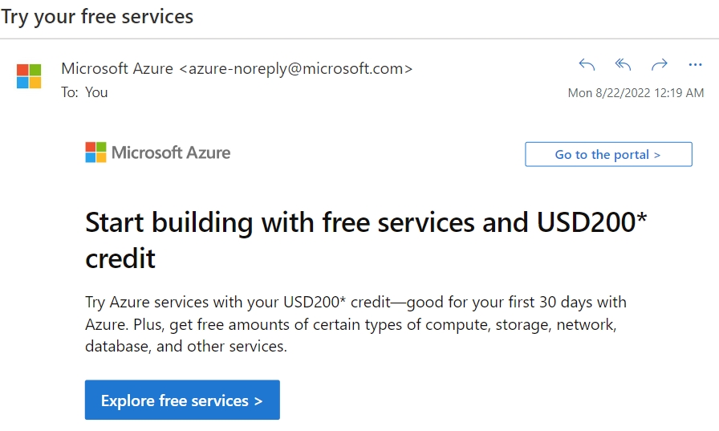
Task: Click the four-color logo in the email body
Action: 95,152
